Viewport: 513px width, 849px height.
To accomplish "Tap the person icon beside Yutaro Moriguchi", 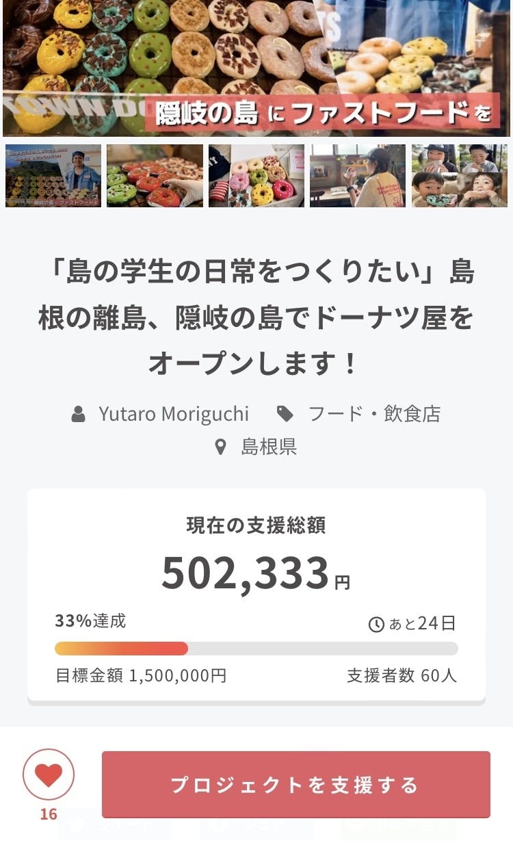I will click(79, 414).
